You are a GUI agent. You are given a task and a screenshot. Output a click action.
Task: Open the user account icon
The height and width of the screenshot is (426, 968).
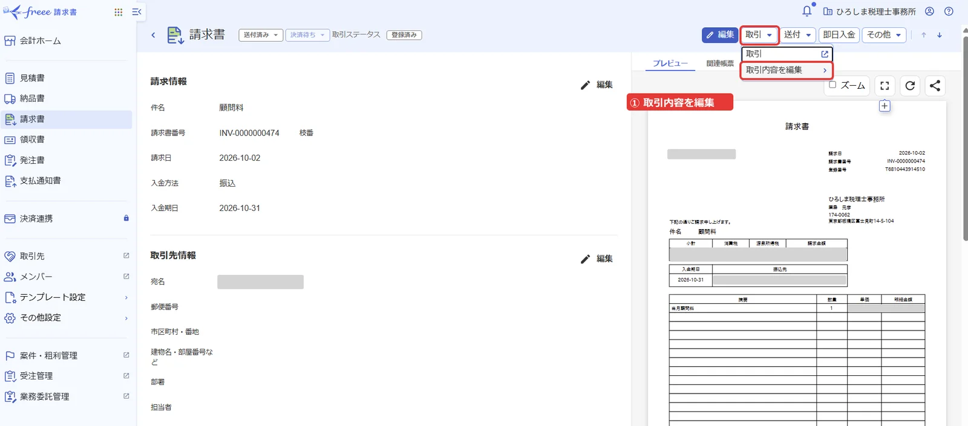click(x=930, y=11)
